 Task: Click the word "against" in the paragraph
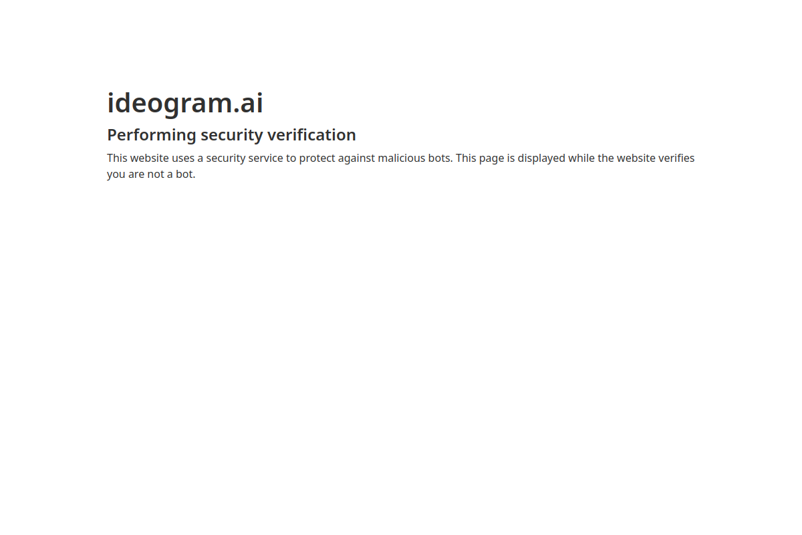356,158
